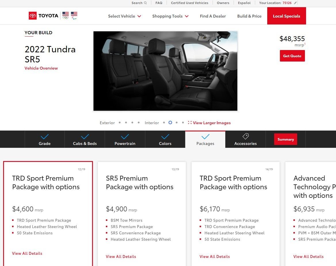Image resolution: width=336 pixels, height=266 pixels.
Task: Open Certified Used Vehicles link
Action: [190, 3]
